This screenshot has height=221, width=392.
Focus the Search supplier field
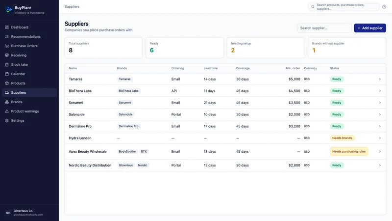324,28
